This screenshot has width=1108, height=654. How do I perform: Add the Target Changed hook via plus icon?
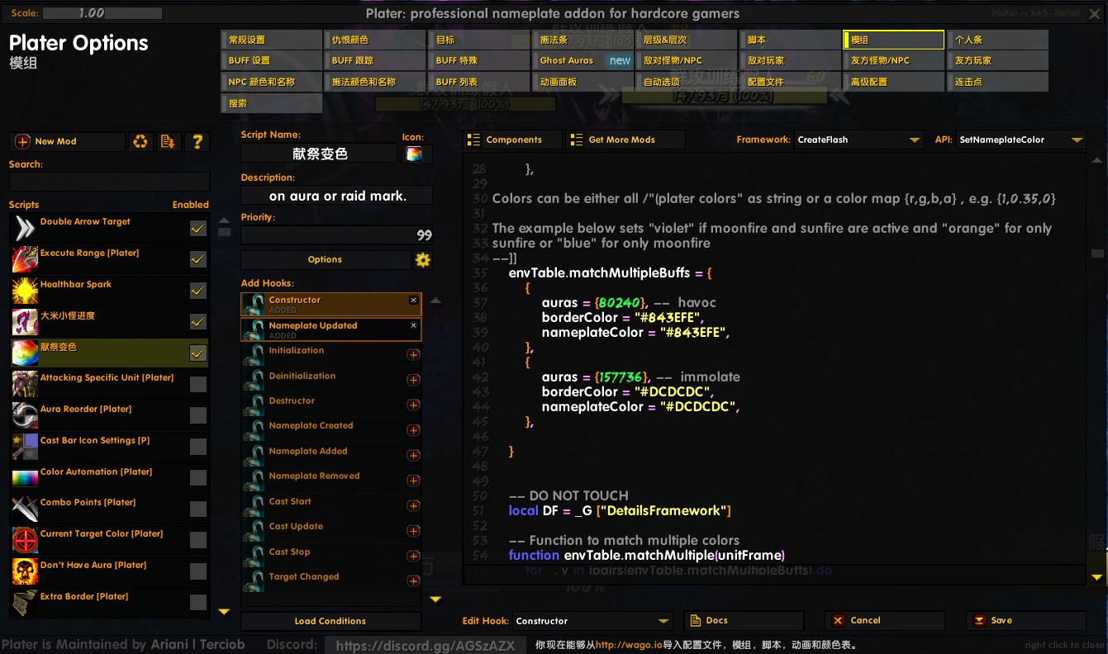pos(413,581)
